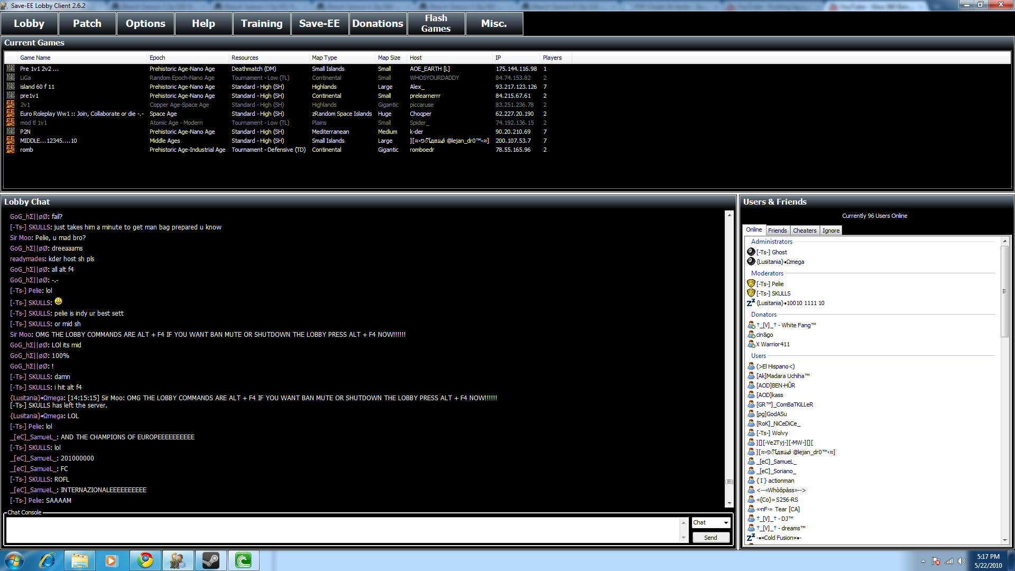Click the moderator shield icon beside [-Ts-] Pelie
This screenshot has width=1015, height=571.
tap(751, 284)
